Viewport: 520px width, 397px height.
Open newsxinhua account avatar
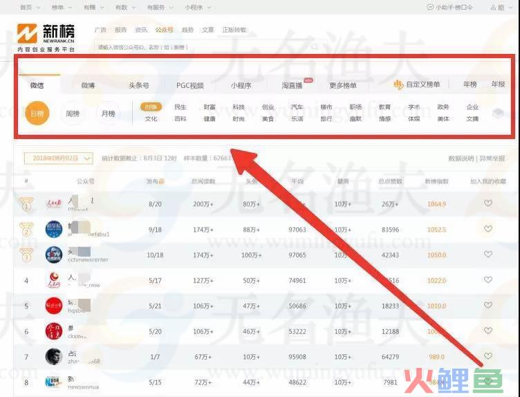(54, 382)
